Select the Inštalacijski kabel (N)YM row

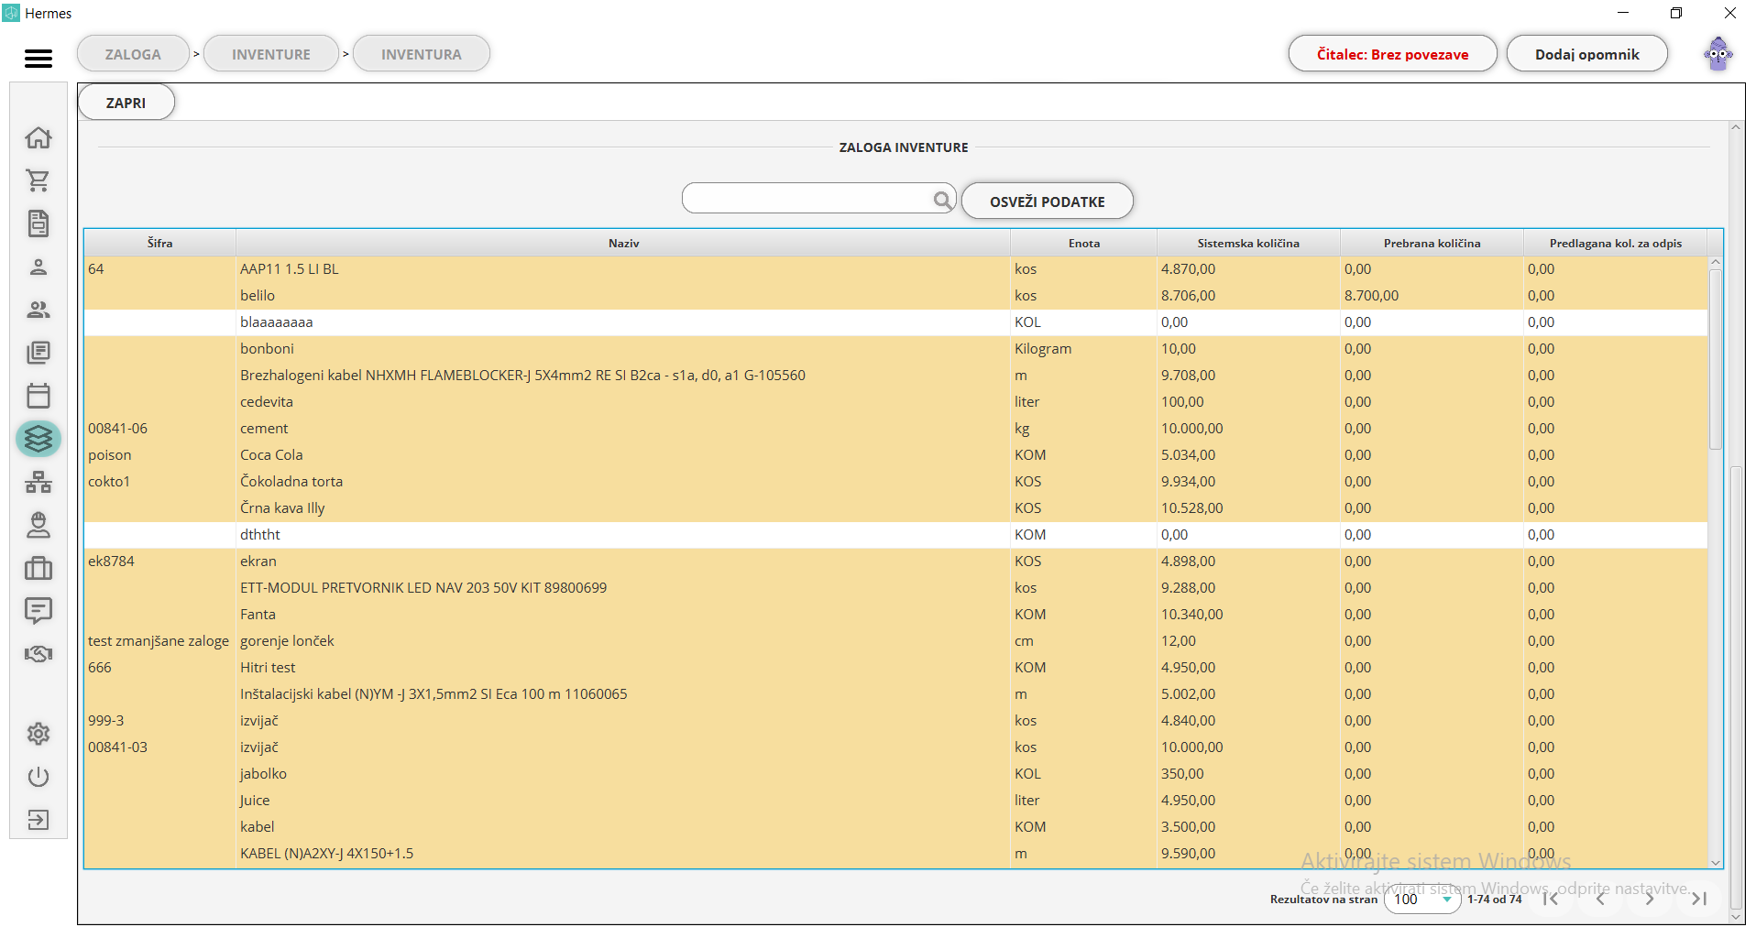896,694
